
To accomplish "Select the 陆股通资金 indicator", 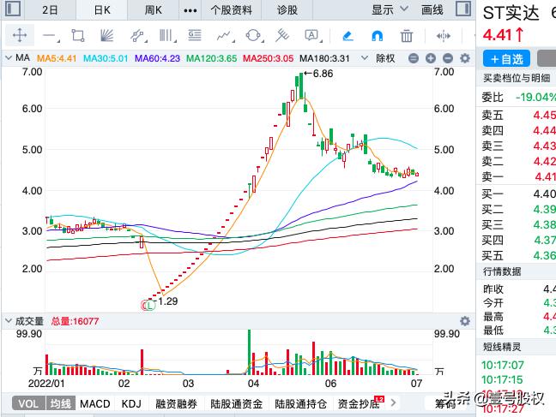I will click(237, 404).
